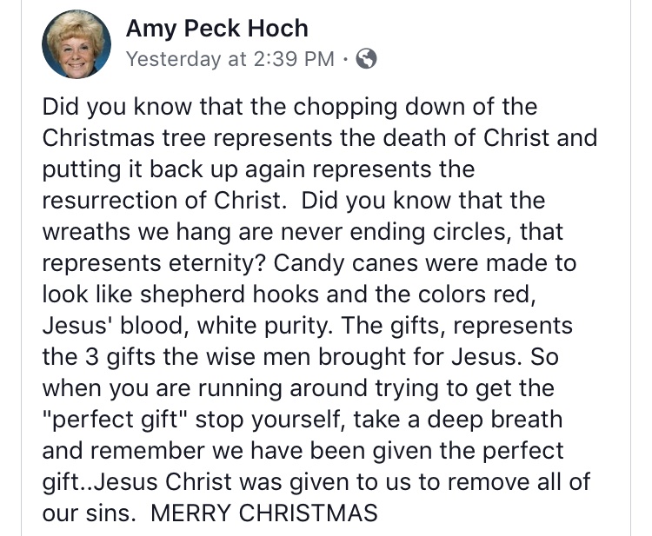Click the line 'and remember we have been given'
The height and width of the screenshot is (536, 652).
[303, 451]
